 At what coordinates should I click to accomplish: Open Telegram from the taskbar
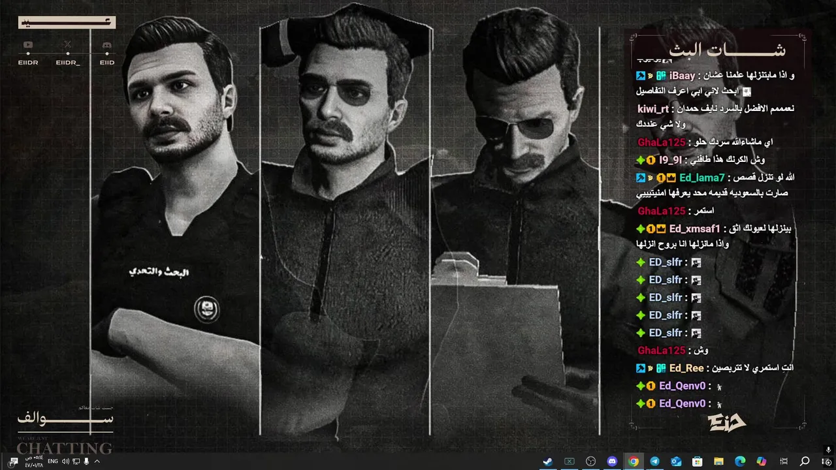(654, 462)
